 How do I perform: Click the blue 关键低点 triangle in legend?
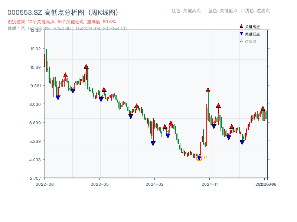[241, 34]
